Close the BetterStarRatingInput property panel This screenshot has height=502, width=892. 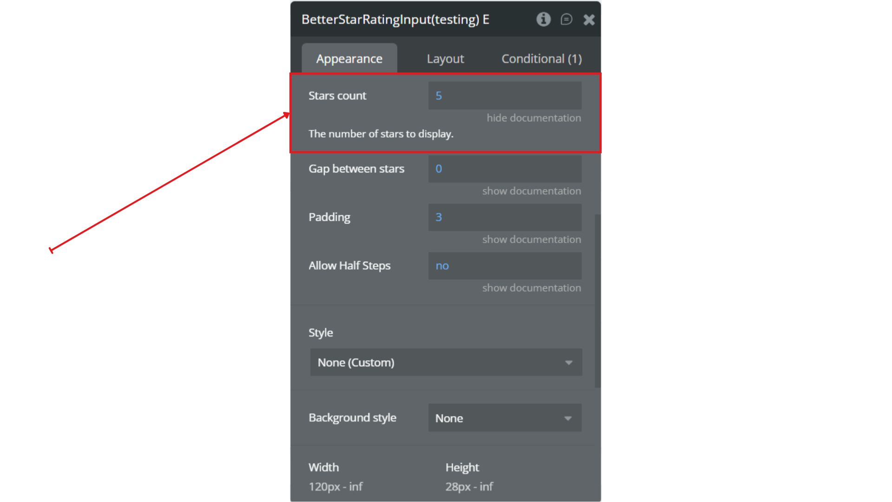coord(589,20)
